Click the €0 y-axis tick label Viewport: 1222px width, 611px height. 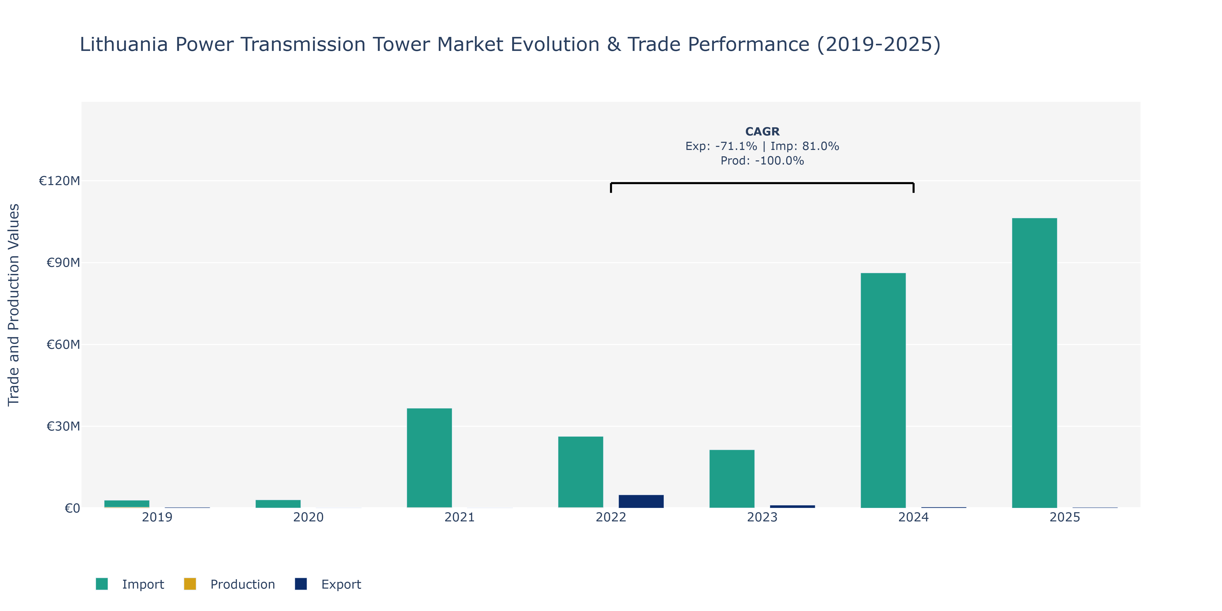pos(72,509)
